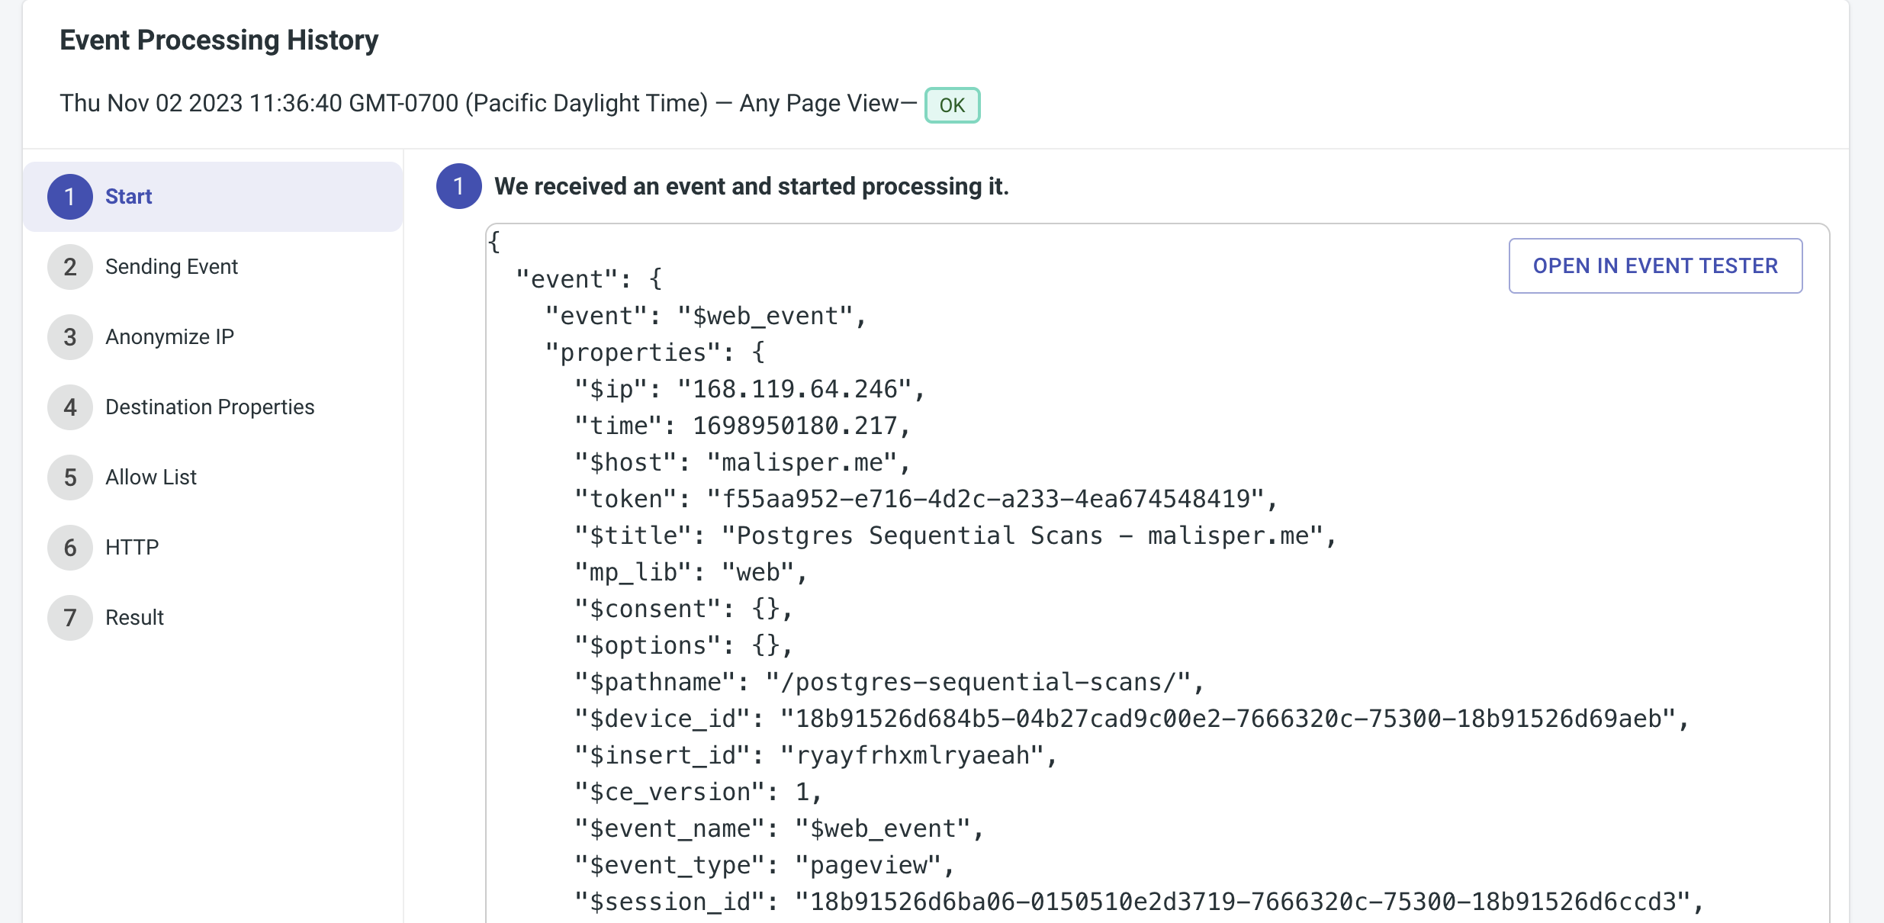Click the step 6 number circle
Viewport: 1884px width, 923px height.
tap(69, 548)
